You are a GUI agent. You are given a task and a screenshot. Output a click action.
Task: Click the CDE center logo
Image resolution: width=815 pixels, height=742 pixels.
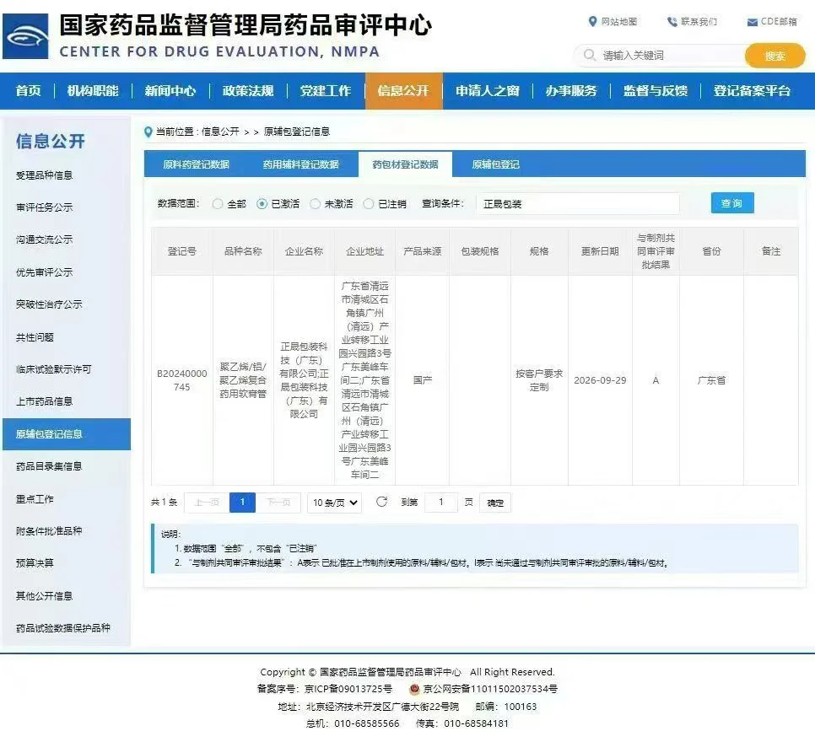point(25,36)
